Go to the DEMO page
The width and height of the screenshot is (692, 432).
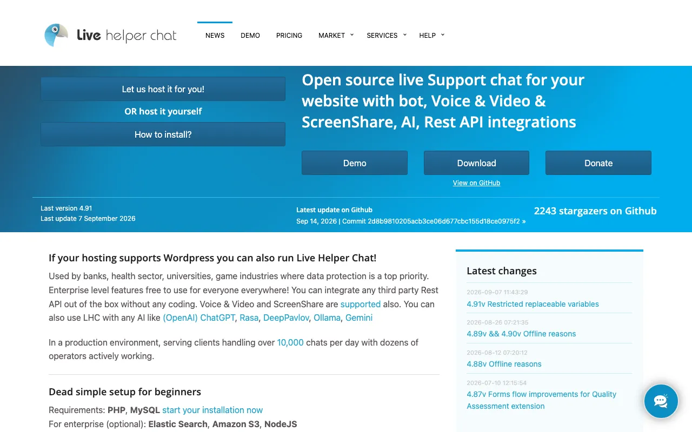point(250,36)
